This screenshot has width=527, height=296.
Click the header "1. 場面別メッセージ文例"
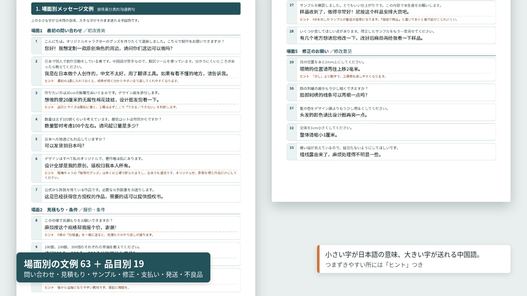coord(64,9)
